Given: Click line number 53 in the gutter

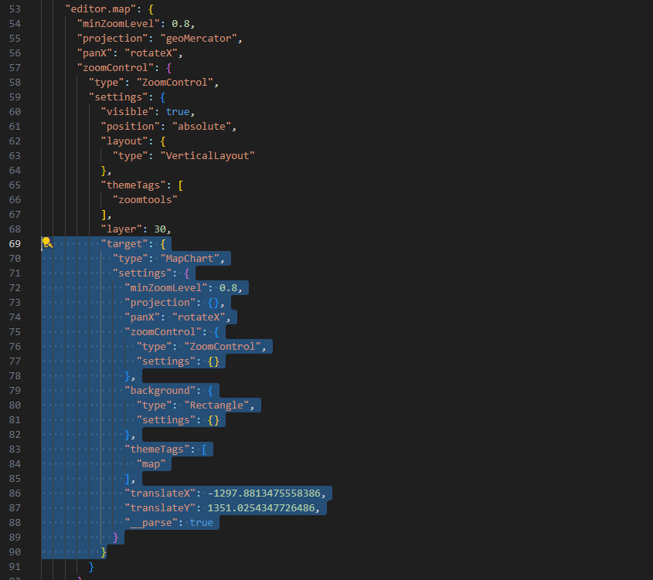Looking at the screenshot, I should (x=15, y=8).
